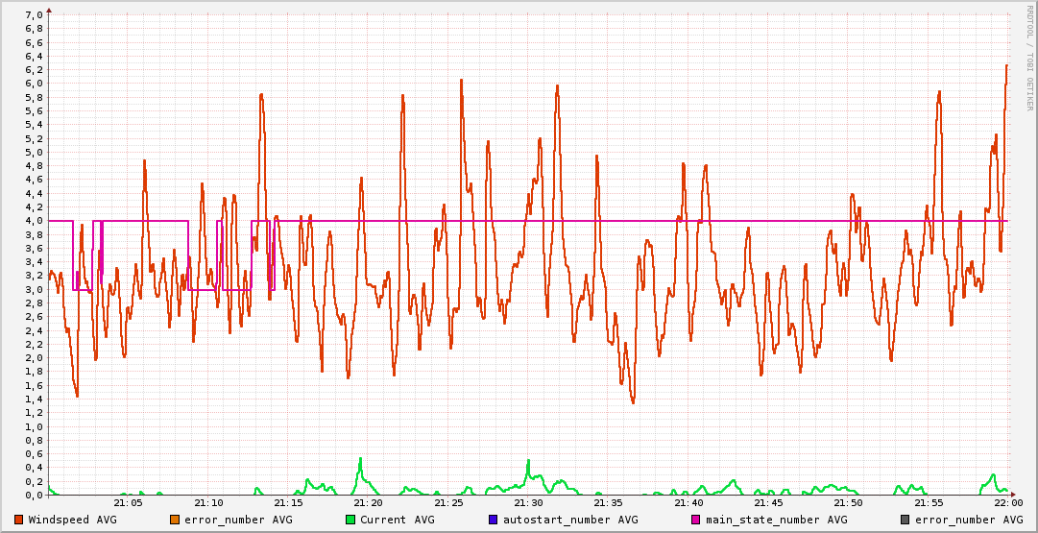Click the arrow at x-axis right end
This screenshot has width=1038, height=533.
[1016, 496]
